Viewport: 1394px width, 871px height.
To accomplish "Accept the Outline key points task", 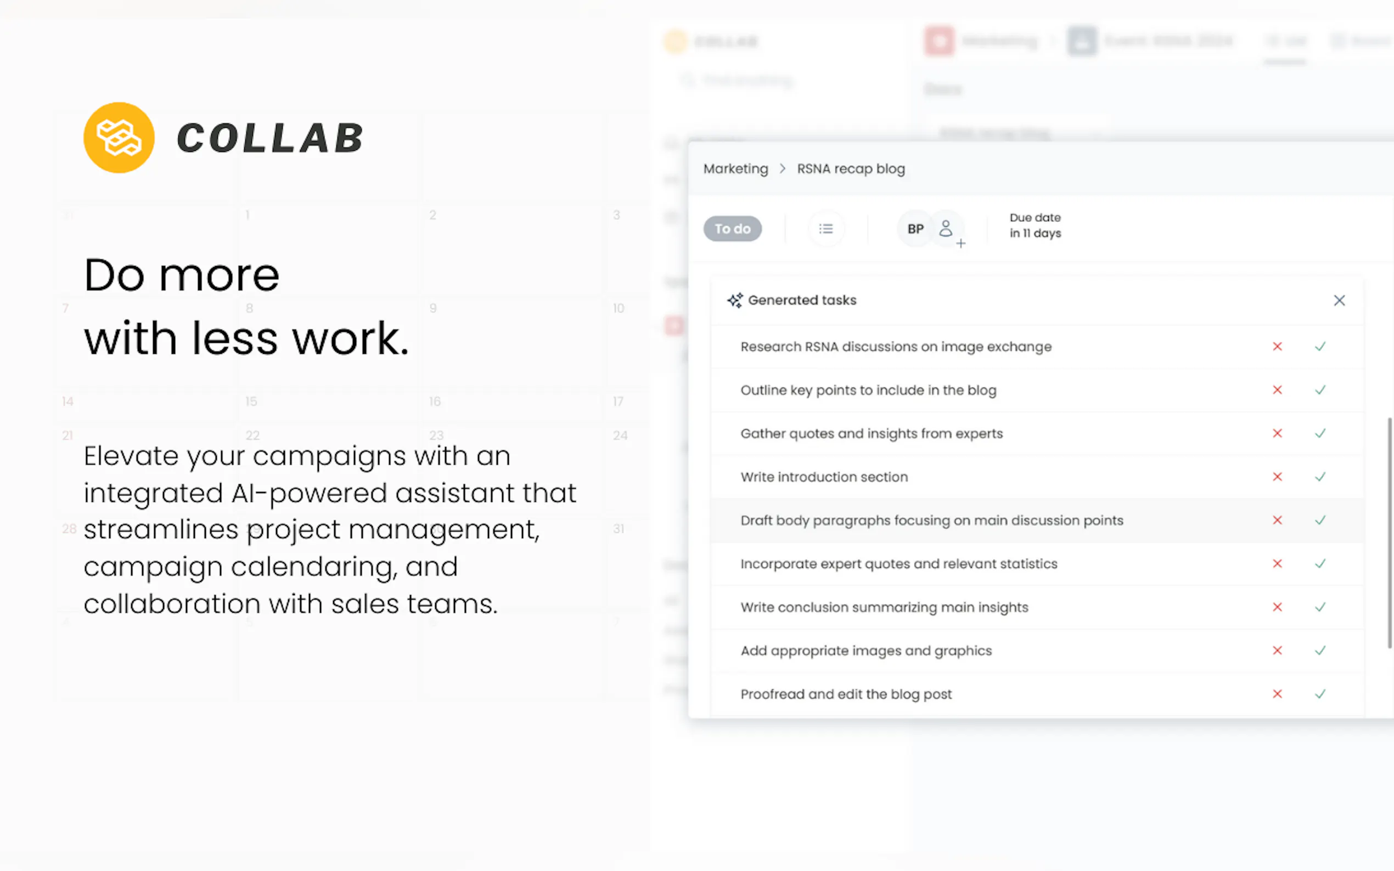I will [x=1320, y=390].
